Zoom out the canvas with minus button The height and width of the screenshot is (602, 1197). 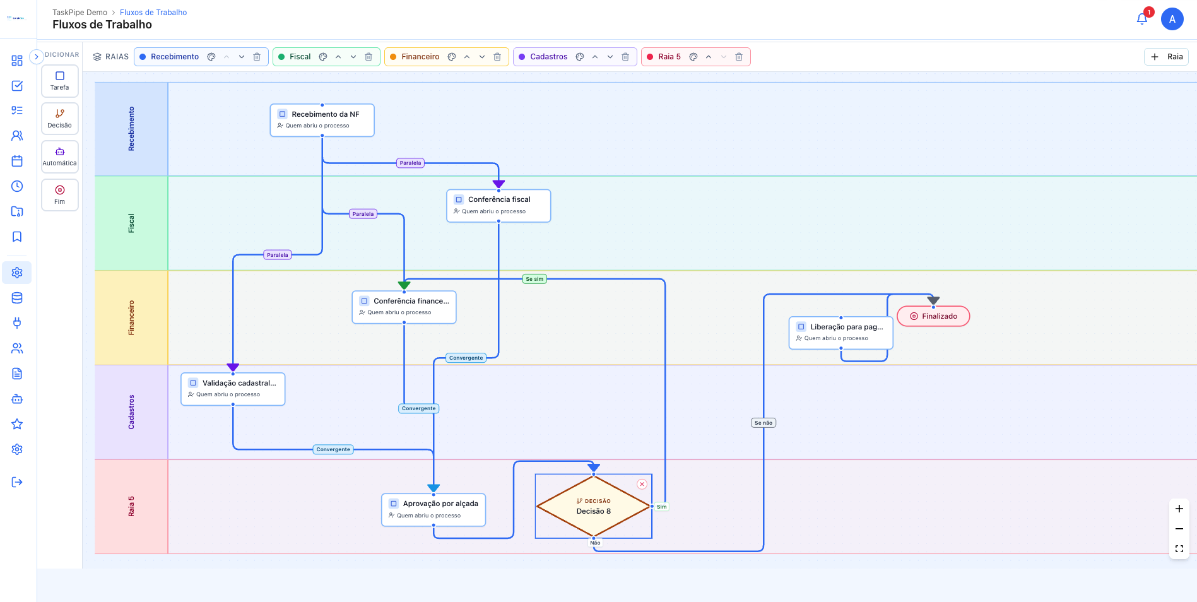coord(1179,529)
